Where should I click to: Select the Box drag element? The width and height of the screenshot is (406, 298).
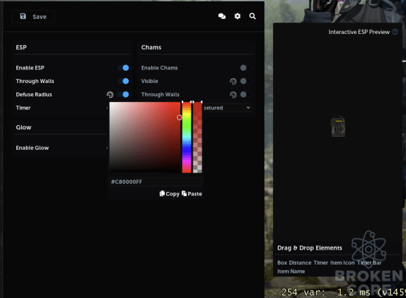click(x=282, y=263)
